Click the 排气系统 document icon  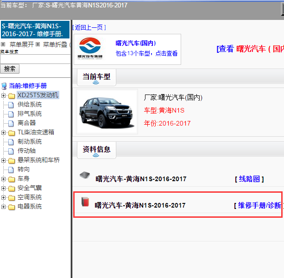coord(11,114)
